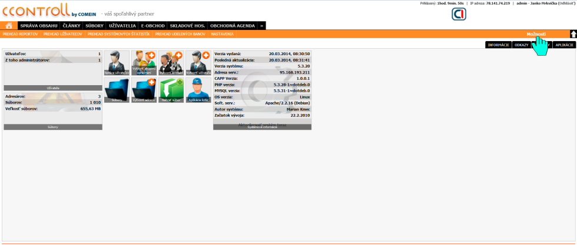Open the Vytvoriť adresár tile
Image resolution: width=577 pixels, height=245 pixels.
[x=144, y=90]
